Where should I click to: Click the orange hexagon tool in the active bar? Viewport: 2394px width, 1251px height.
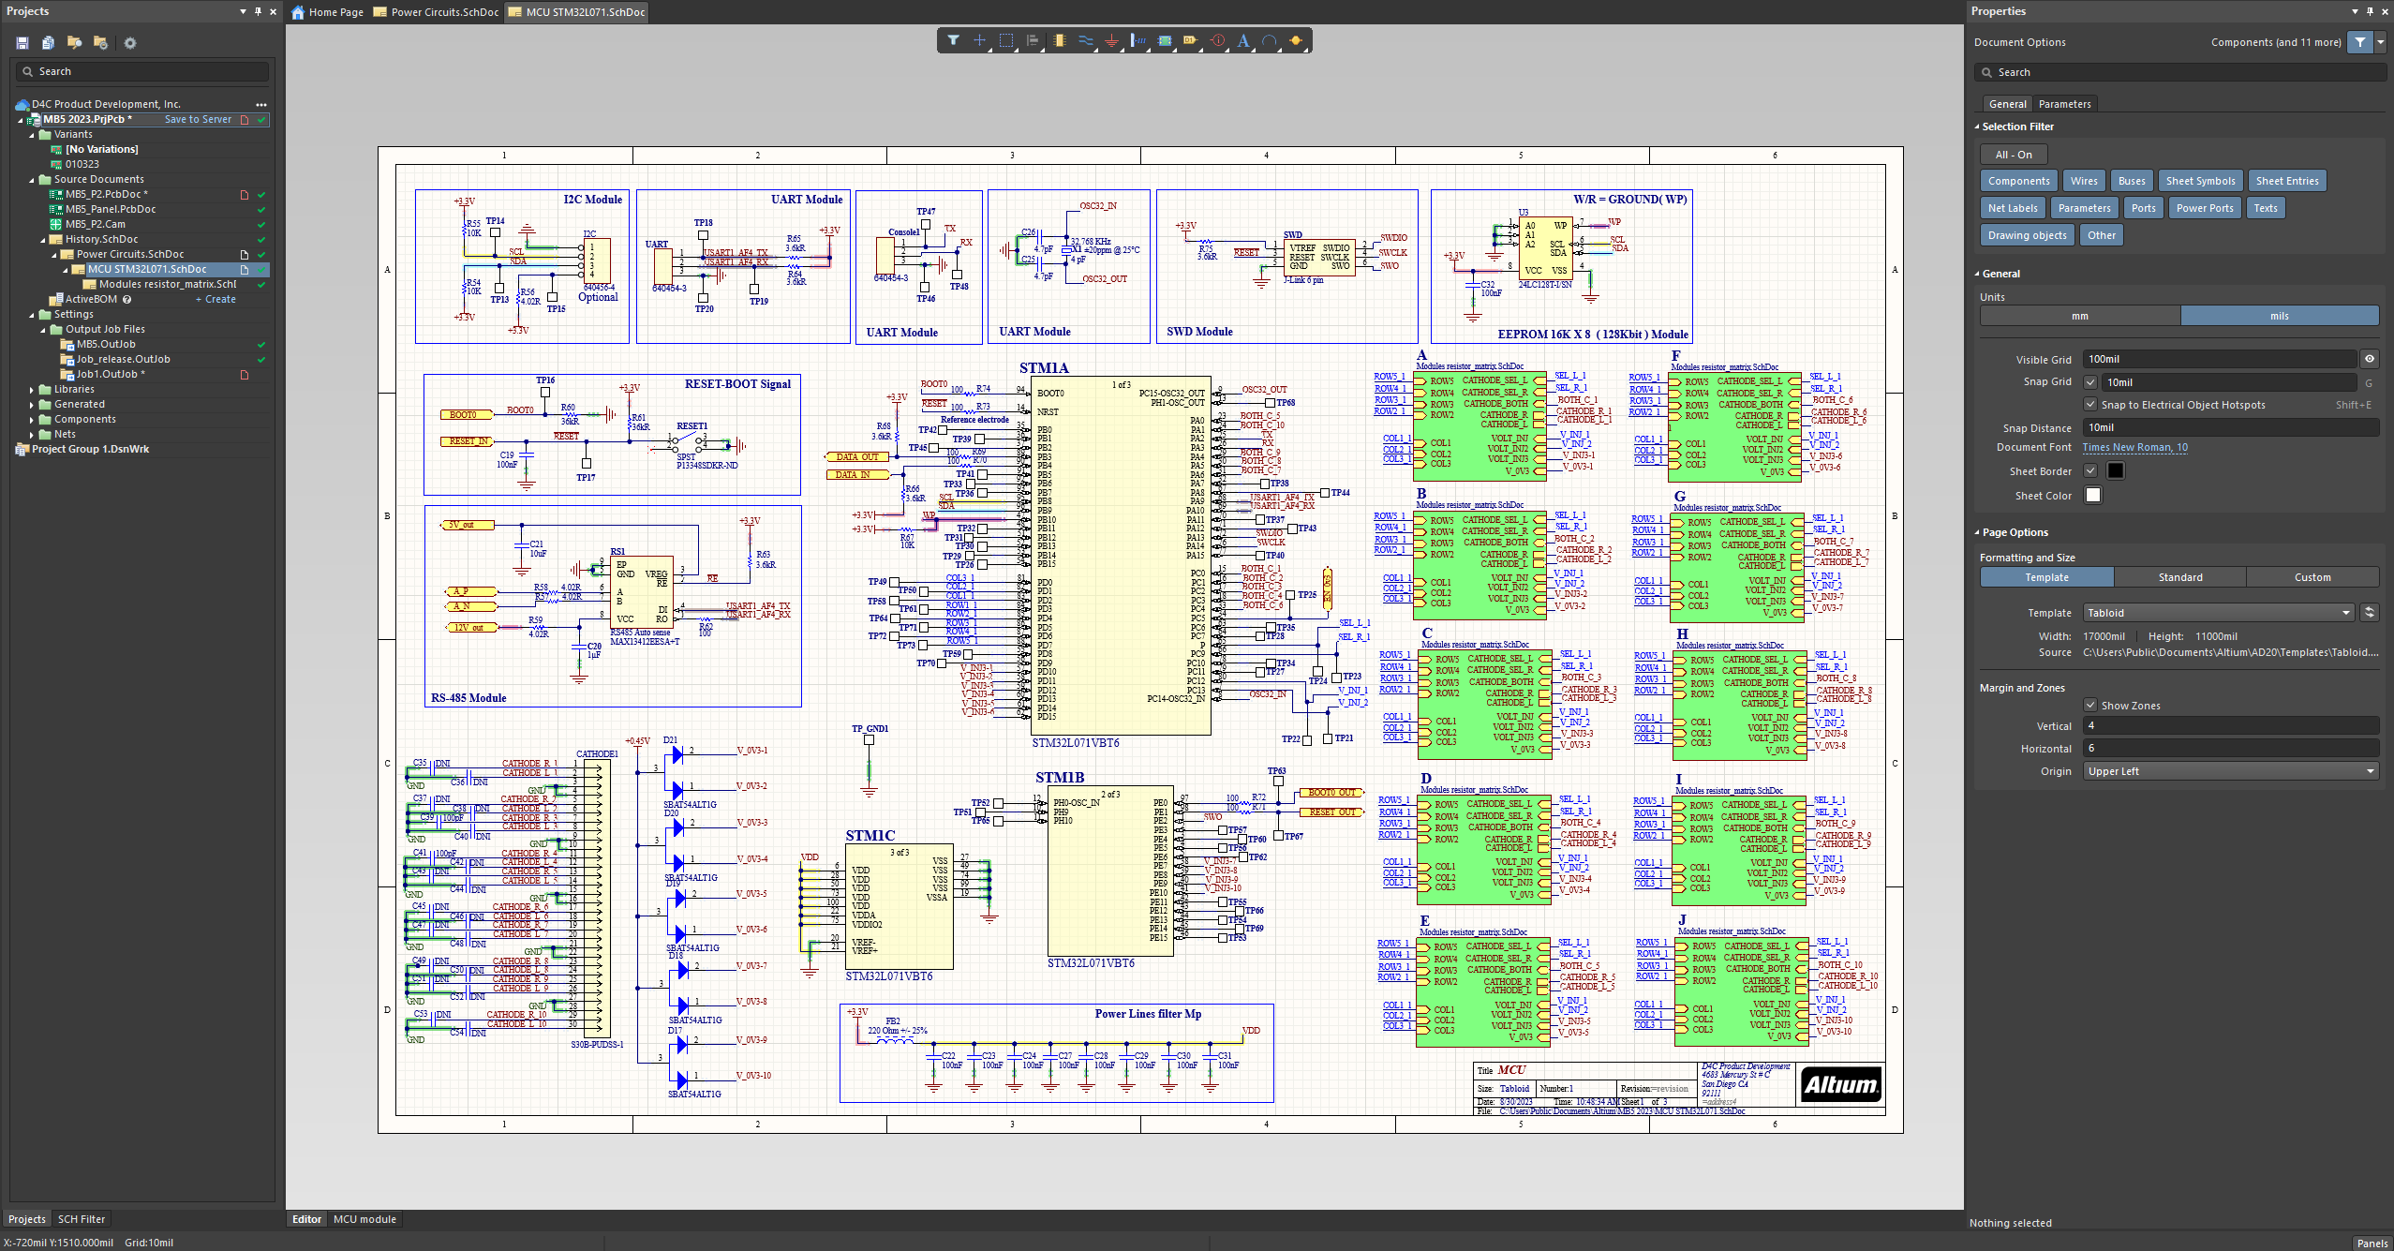pos(1296,40)
